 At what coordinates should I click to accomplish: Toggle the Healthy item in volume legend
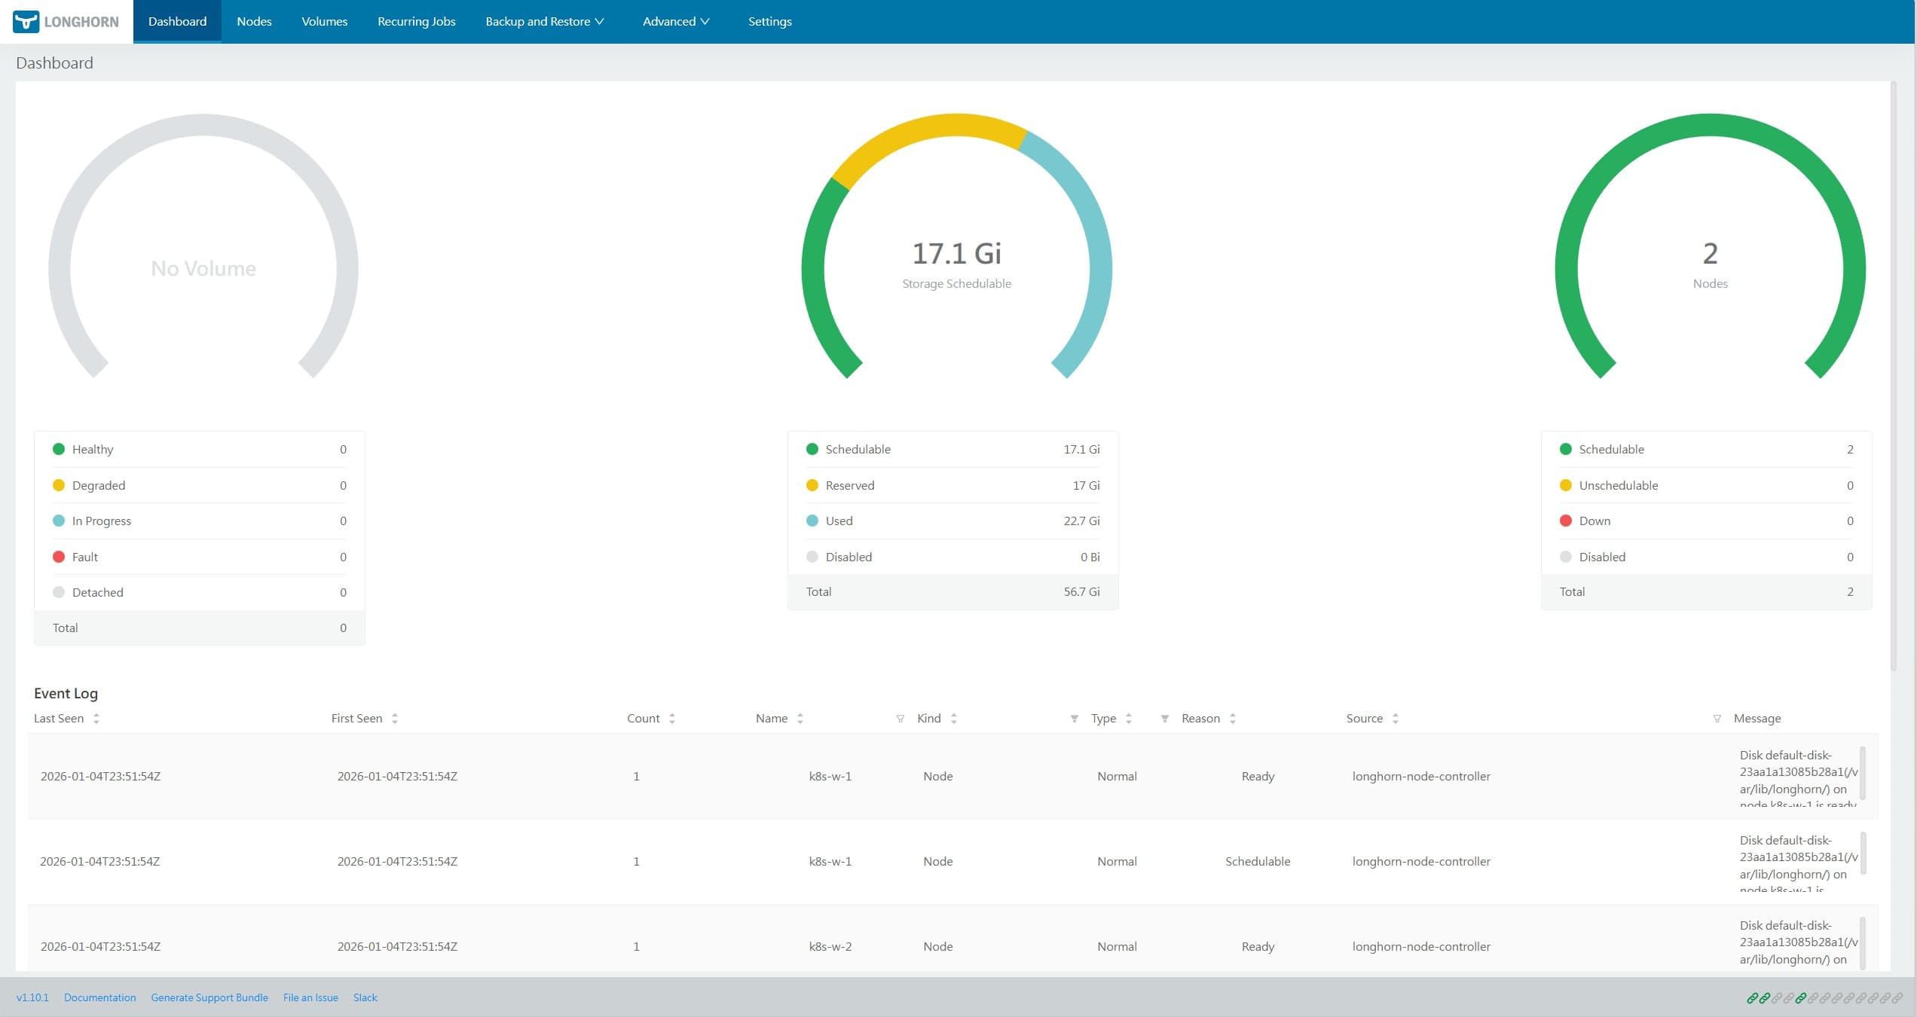92,449
